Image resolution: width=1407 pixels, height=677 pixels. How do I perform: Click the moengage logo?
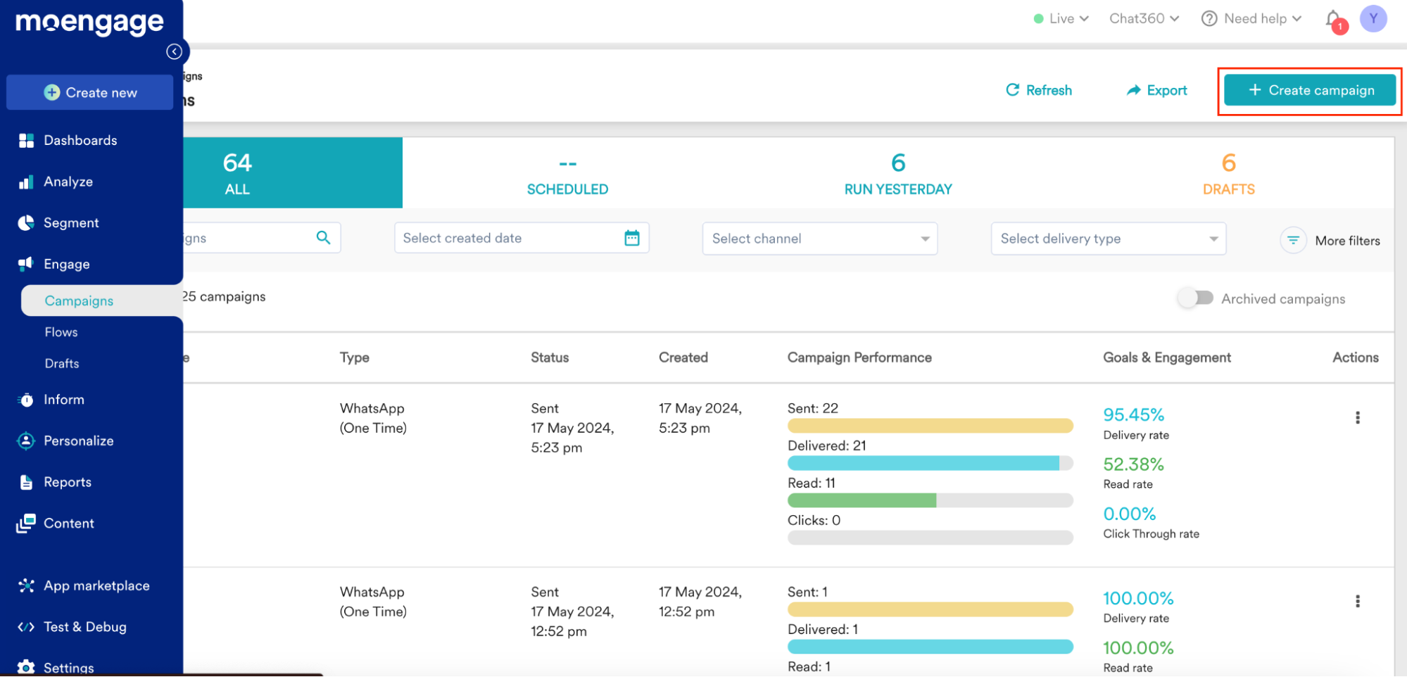(x=89, y=23)
